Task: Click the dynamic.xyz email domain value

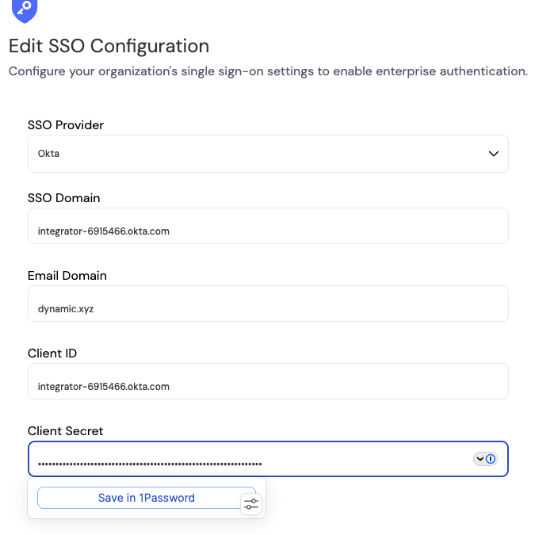Action: point(66,309)
